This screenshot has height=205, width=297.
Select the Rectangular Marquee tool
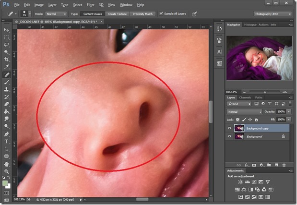(x=6, y=37)
